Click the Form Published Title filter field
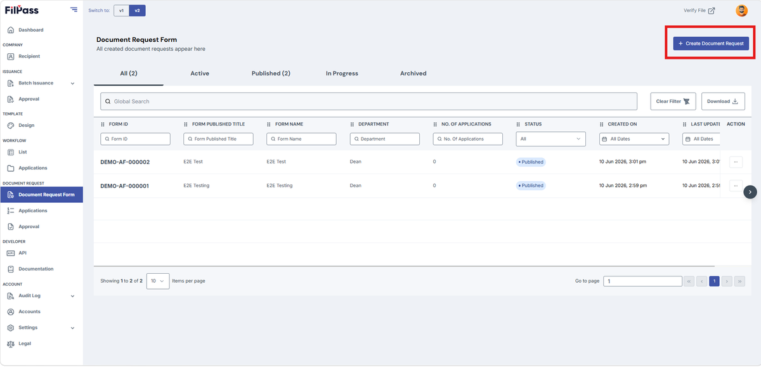This screenshot has height=367, width=761. 218,139
